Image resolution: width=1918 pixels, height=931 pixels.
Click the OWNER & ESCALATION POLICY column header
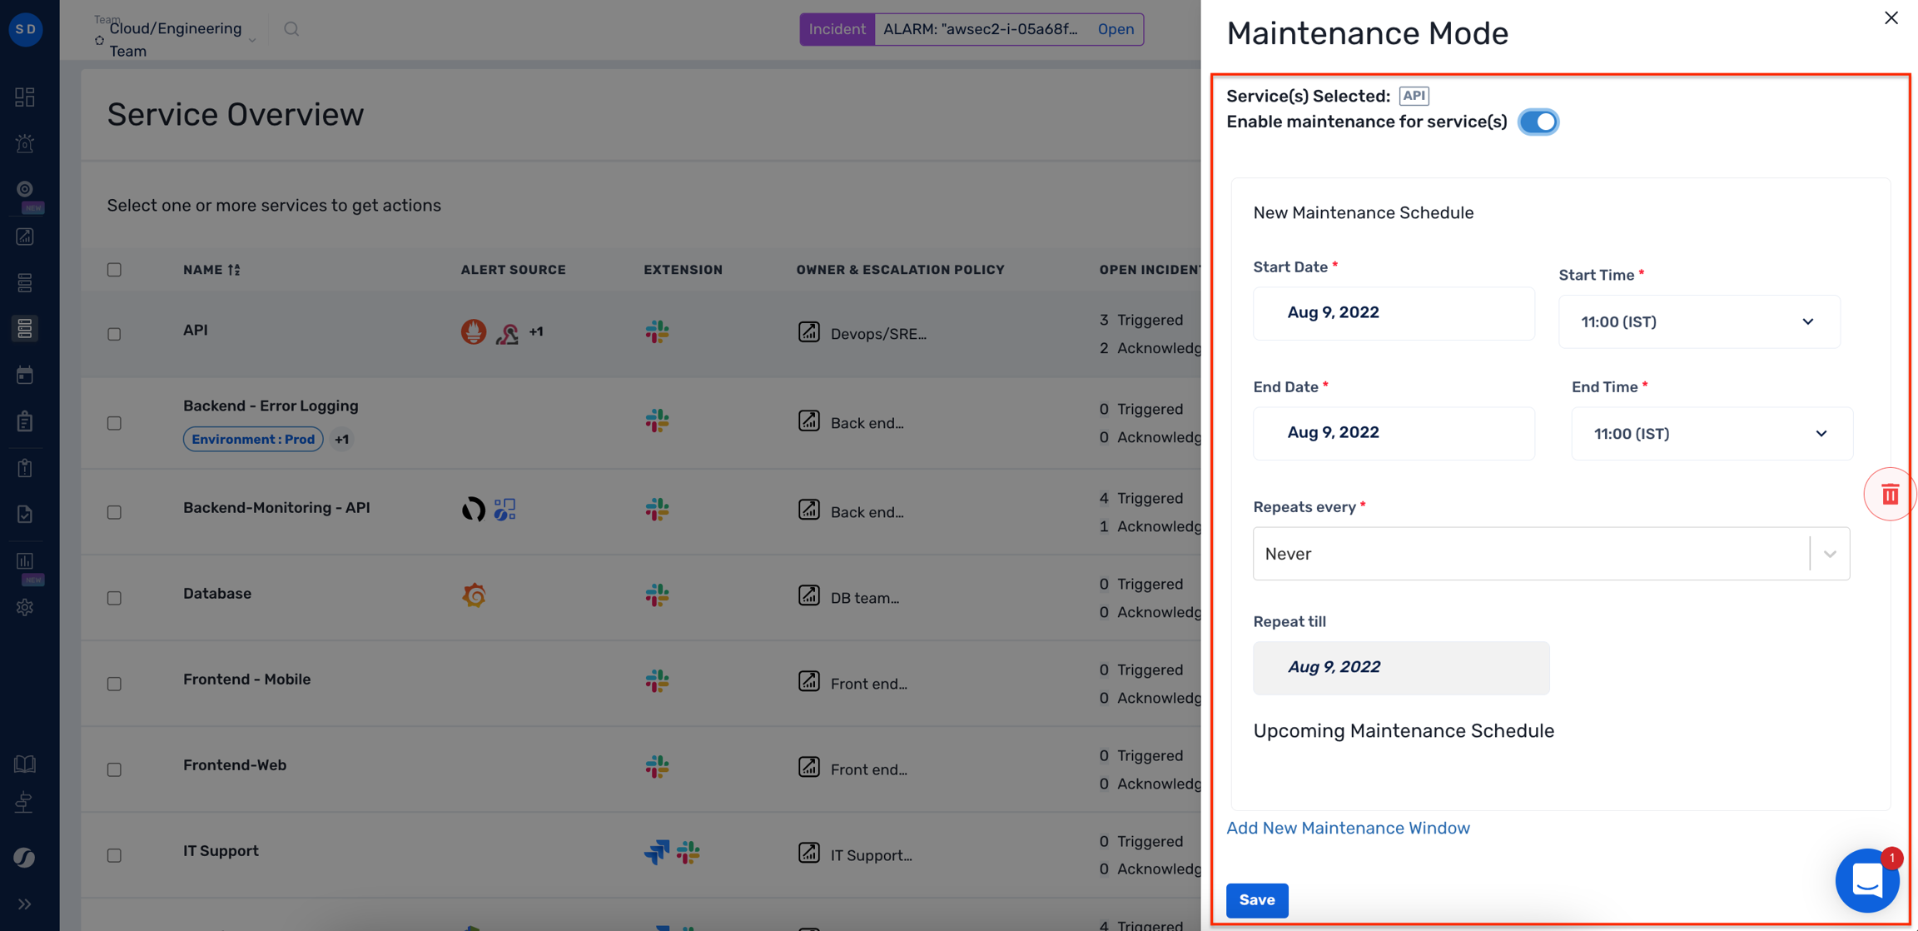click(900, 270)
